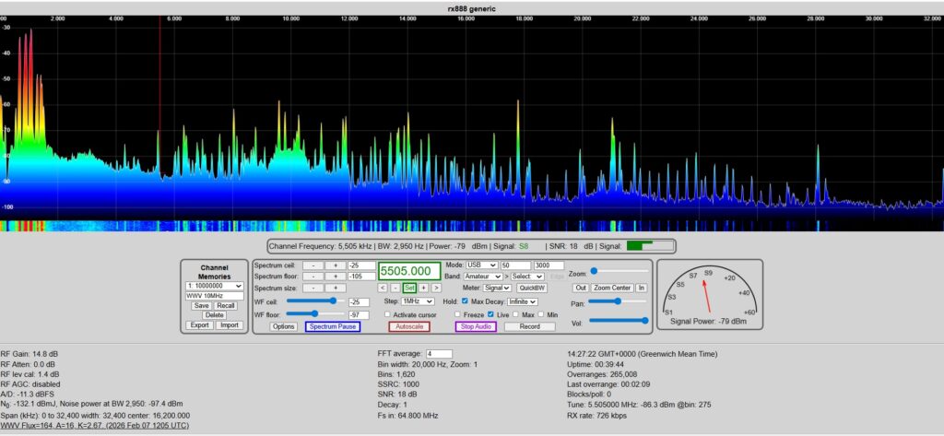Open the Step dropdown showing 1MHz
This screenshot has width=944, height=436.
[417, 301]
